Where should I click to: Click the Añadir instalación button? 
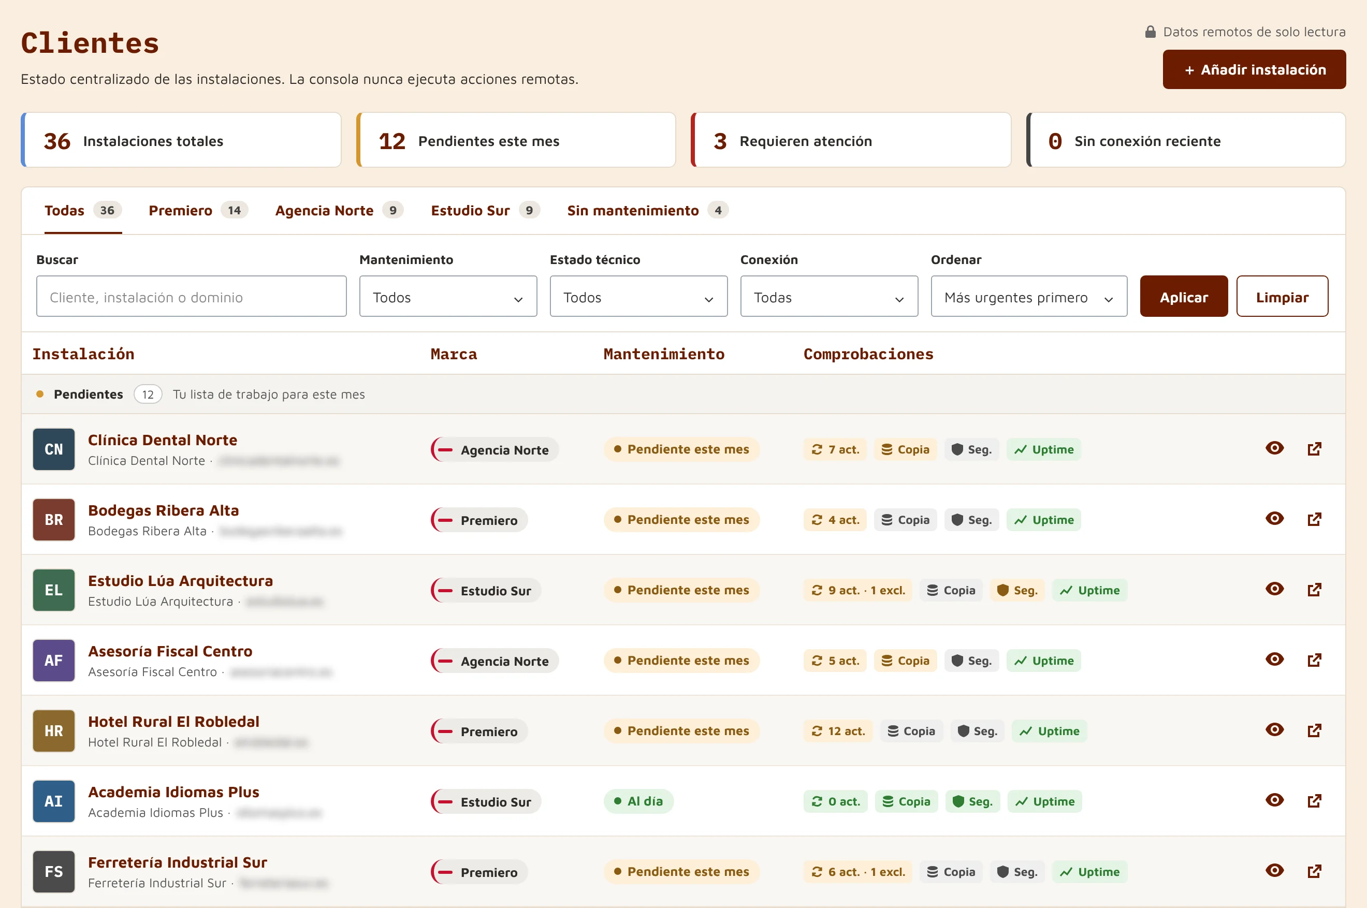click(1254, 69)
